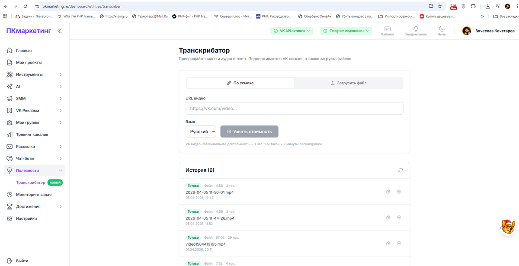Open Вячеслав Кочегаров profile menu

click(x=489, y=31)
